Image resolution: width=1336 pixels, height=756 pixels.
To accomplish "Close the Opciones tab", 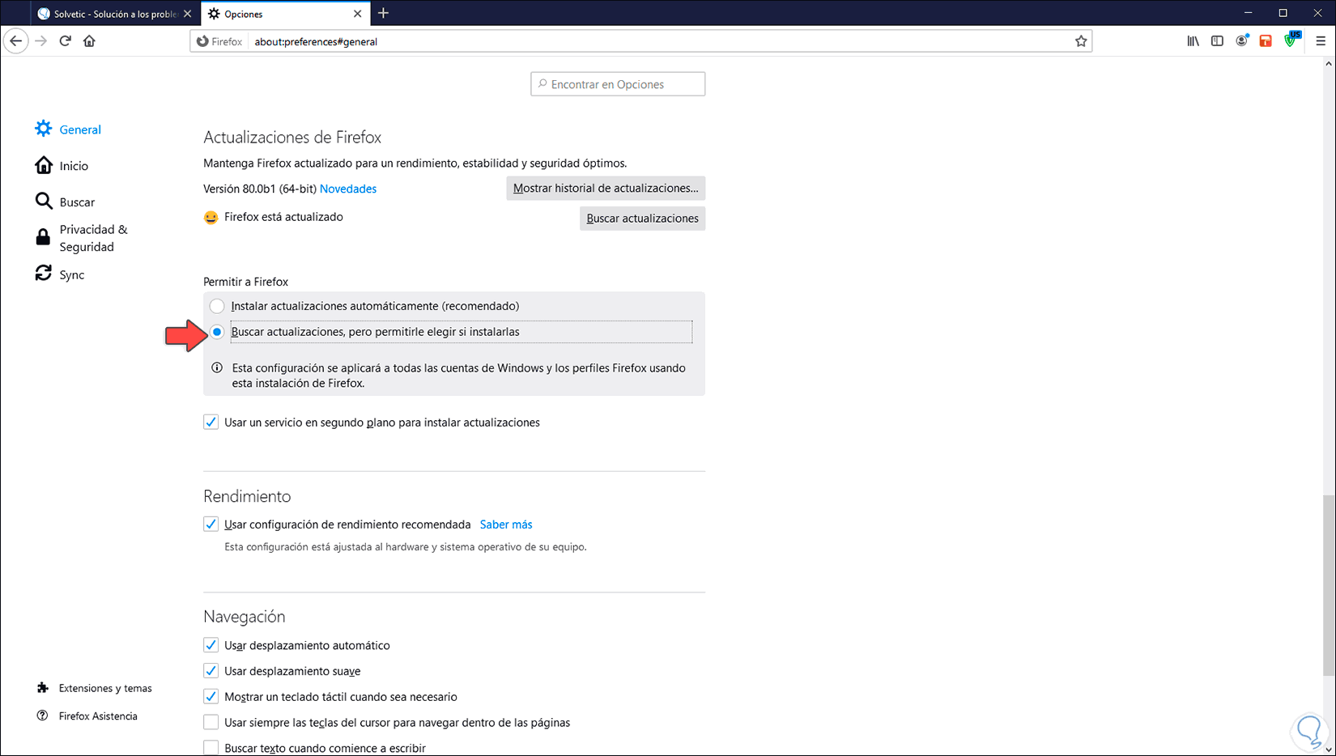I will pos(358,14).
